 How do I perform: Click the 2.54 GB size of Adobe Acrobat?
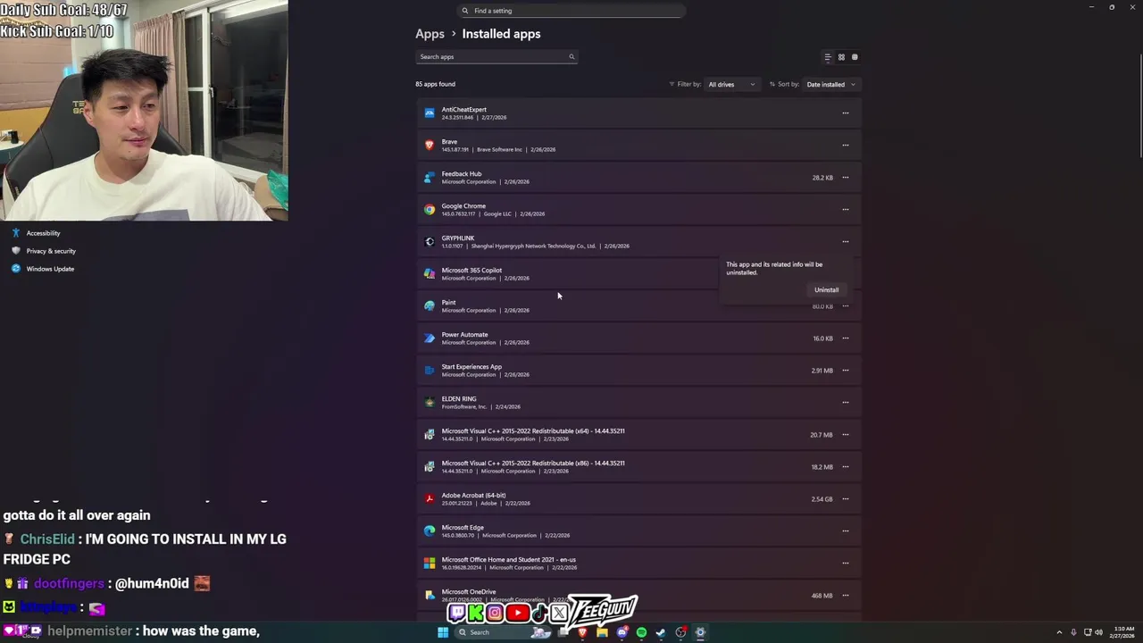click(x=822, y=499)
